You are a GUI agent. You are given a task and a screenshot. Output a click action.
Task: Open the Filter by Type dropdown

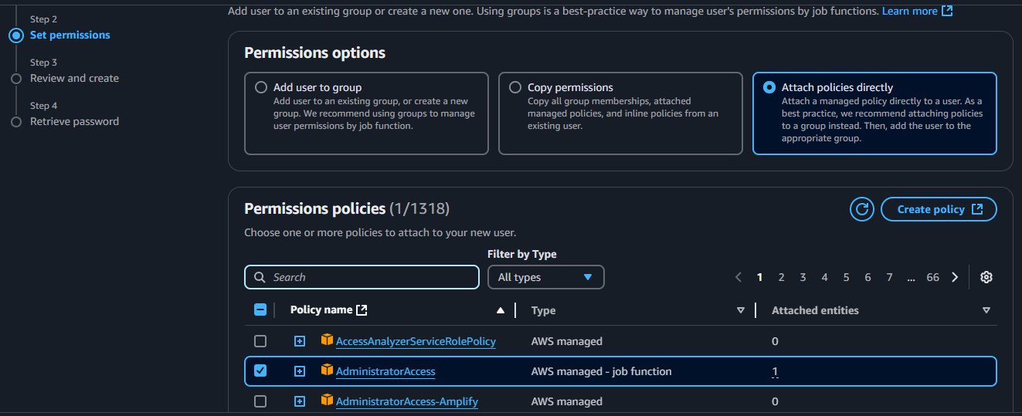545,277
